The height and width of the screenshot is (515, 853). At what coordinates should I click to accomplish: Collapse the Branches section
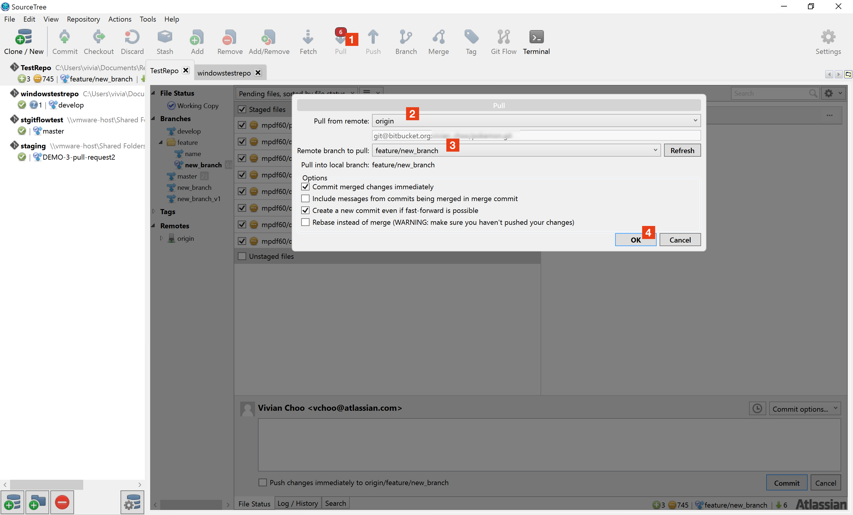pyautogui.click(x=153, y=118)
